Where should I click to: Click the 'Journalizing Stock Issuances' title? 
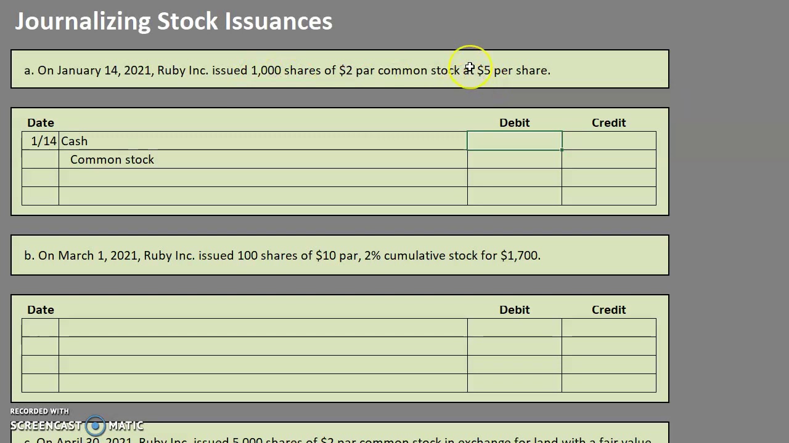(174, 22)
